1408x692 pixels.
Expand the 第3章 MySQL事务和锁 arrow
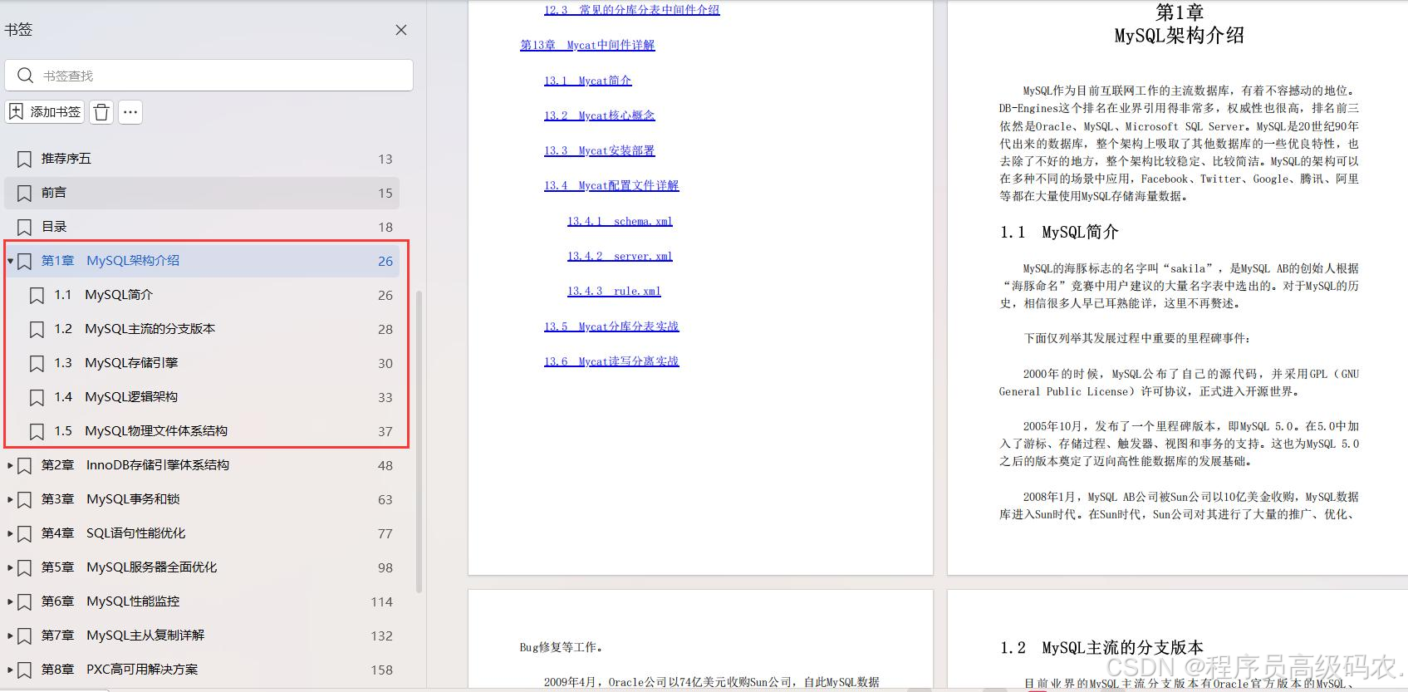pyautogui.click(x=10, y=499)
